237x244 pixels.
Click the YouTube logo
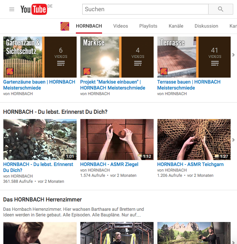[34, 9]
